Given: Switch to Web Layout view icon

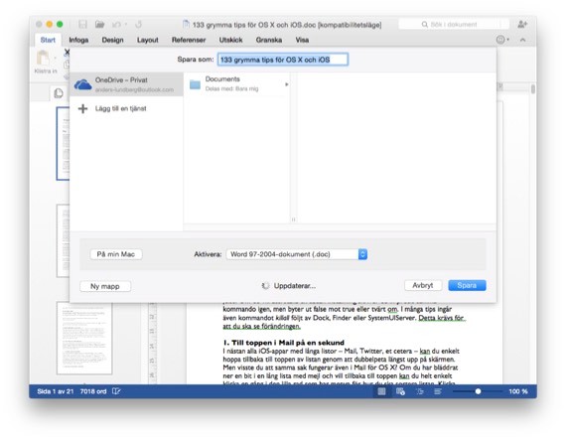Looking at the screenshot, I should 400,391.
